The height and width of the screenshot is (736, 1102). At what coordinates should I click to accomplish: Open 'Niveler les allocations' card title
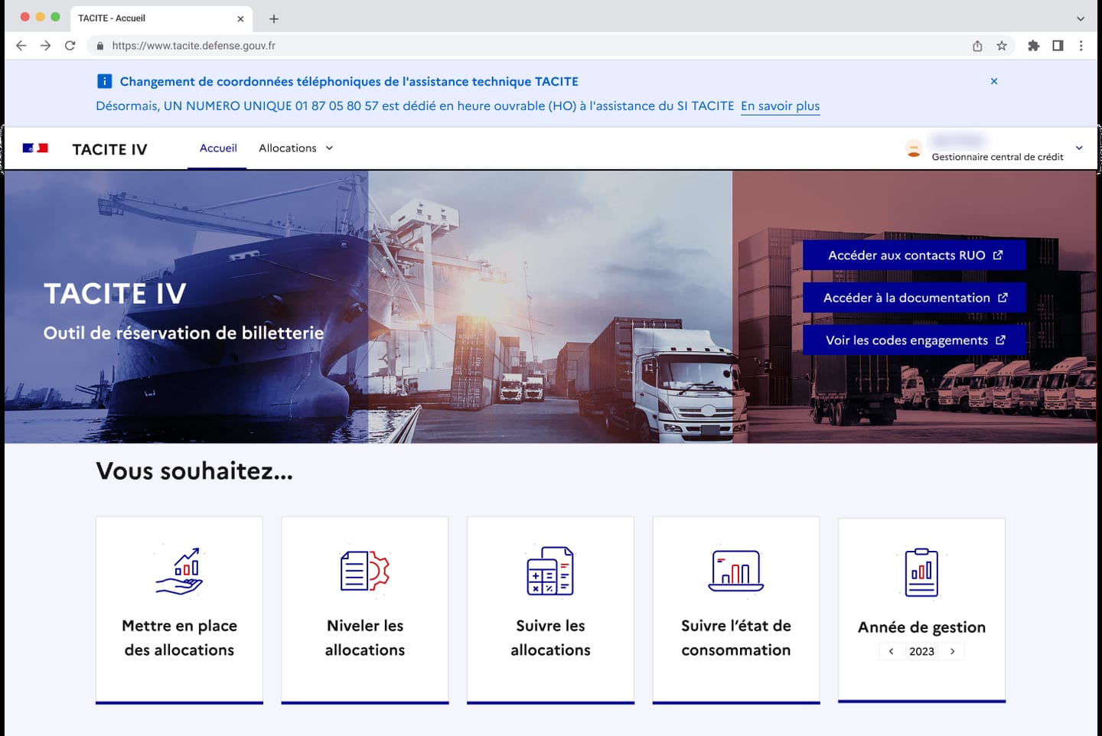tap(365, 637)
